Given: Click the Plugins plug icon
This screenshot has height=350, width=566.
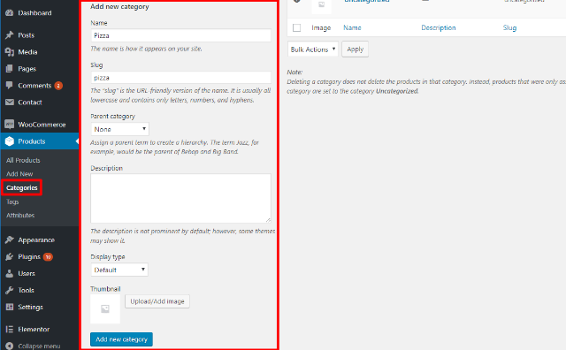Looking at the screenshot, I should (10, 256).
